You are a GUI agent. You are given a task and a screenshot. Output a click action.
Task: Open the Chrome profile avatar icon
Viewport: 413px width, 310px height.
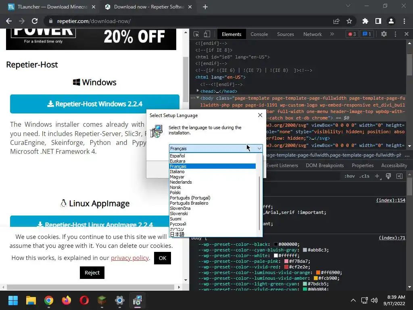pyautogui.click(x=391, y=21)
